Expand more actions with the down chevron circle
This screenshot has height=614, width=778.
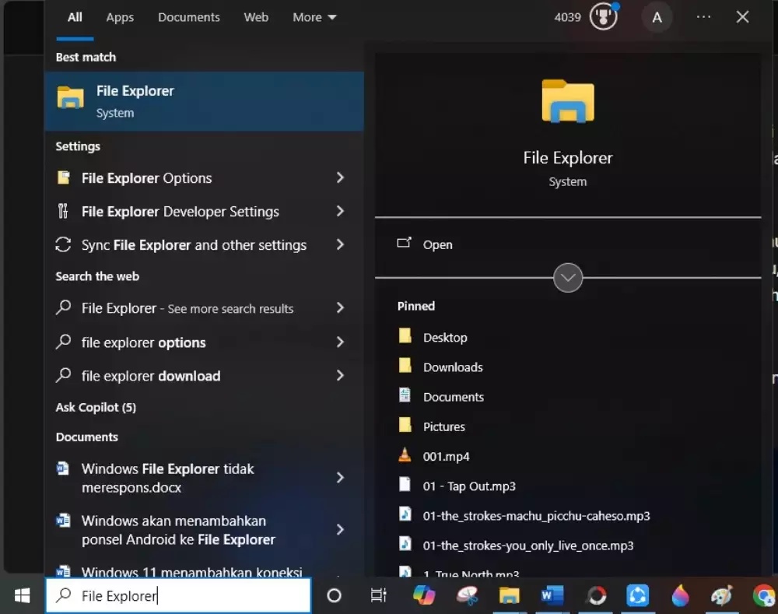tap(568, 278)
